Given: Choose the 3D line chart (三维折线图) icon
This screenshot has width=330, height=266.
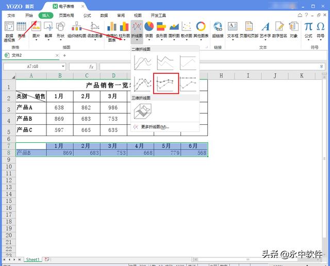Looking at the screenshot, I should (x=142, y=111).
